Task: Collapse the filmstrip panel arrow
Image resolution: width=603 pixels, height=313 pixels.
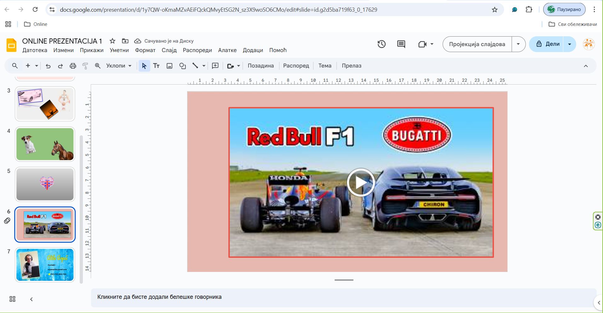Action: (x=32, y=299)
